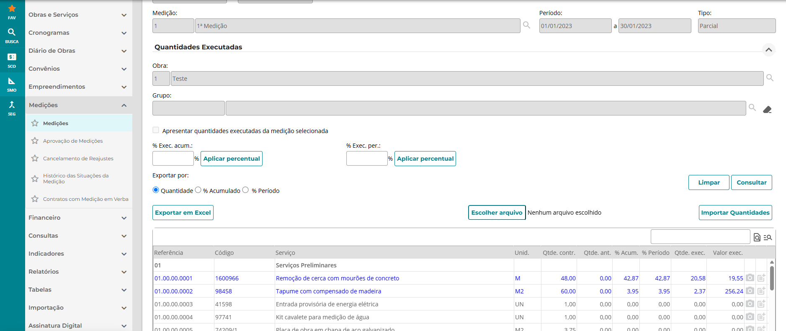The width and height of the screenshot is (786, 331).
Task: Select the % Acumulado radio option
Action: pyautogui.click(x=198, y=190)
